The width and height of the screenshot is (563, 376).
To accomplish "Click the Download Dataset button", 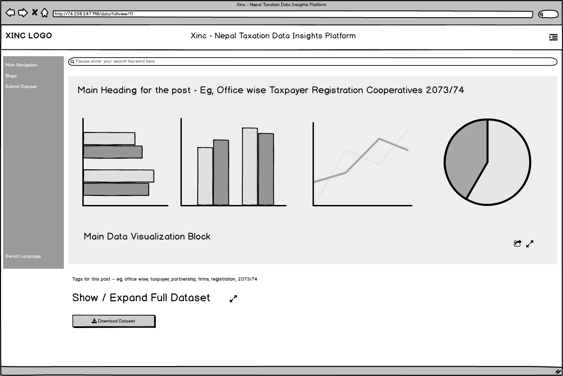I will (x=114, y=321).
